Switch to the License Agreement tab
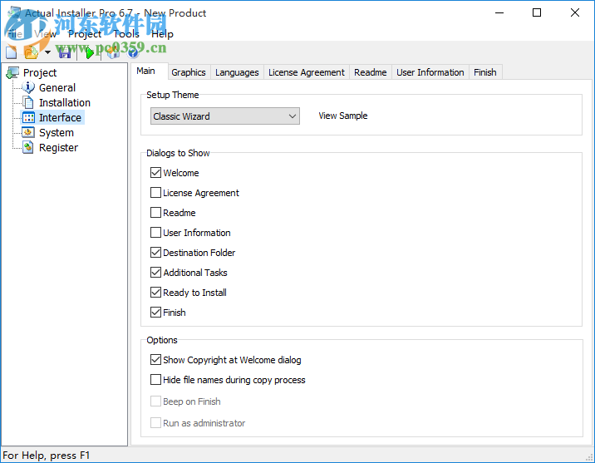 tap(307, 72)
